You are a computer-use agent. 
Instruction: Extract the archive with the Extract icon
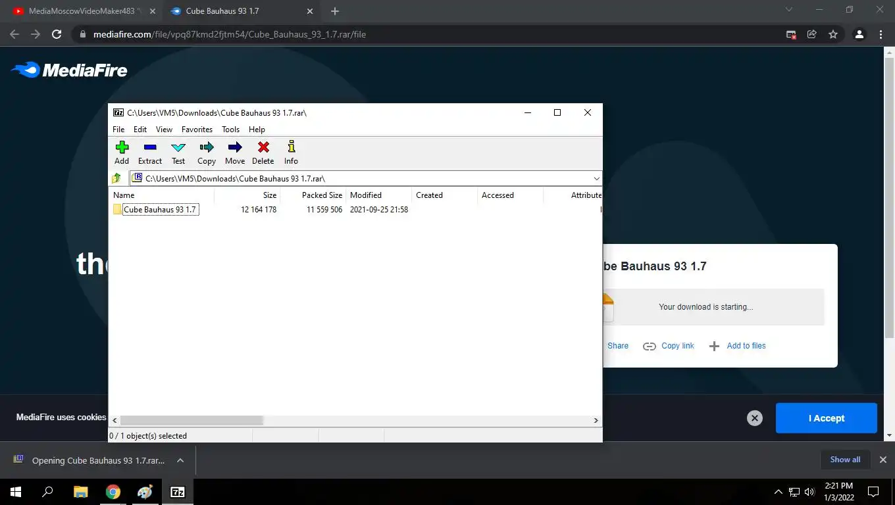(150, 153)
